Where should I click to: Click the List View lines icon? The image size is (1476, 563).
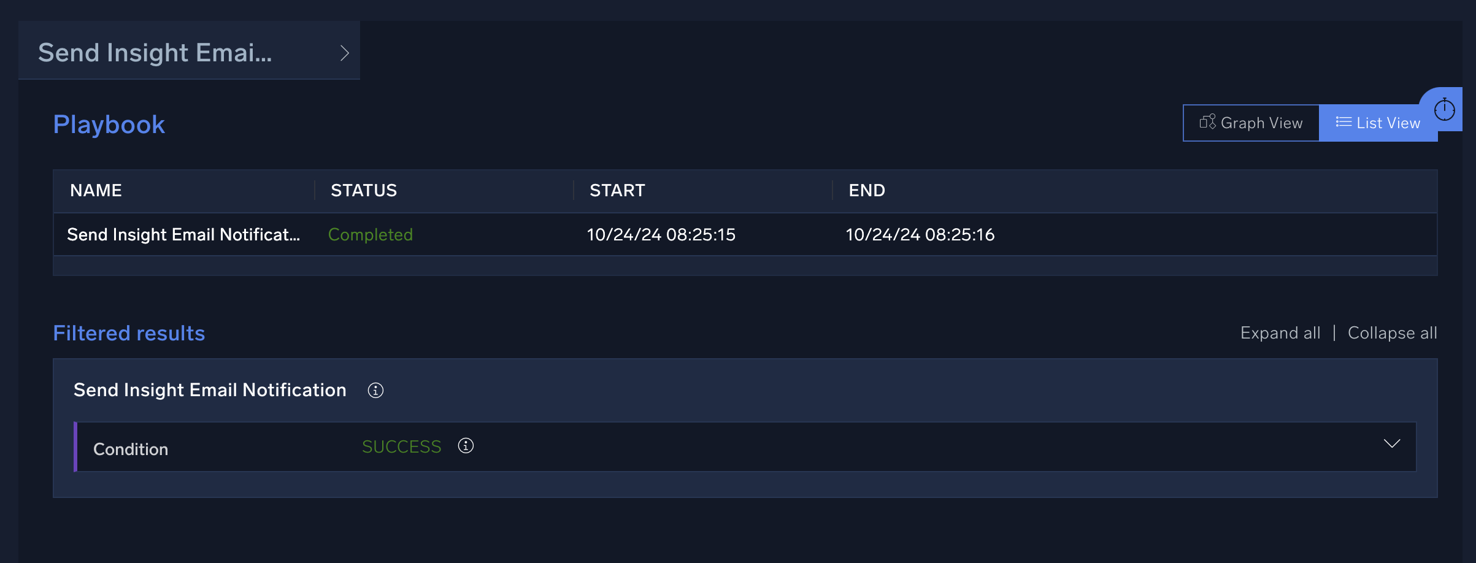click(1343, 122)
